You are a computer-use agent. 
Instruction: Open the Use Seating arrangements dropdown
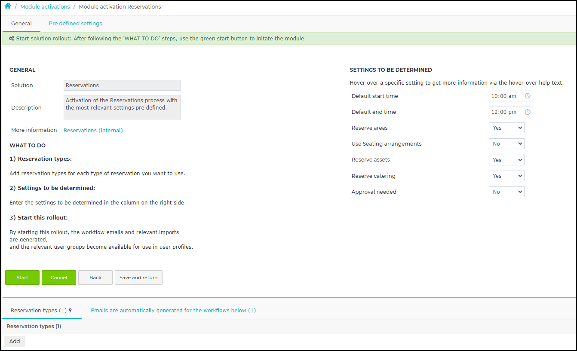506,144
